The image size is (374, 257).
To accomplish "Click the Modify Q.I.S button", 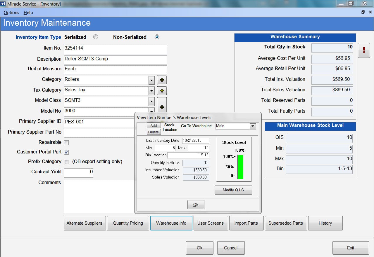I will [233, 190].
